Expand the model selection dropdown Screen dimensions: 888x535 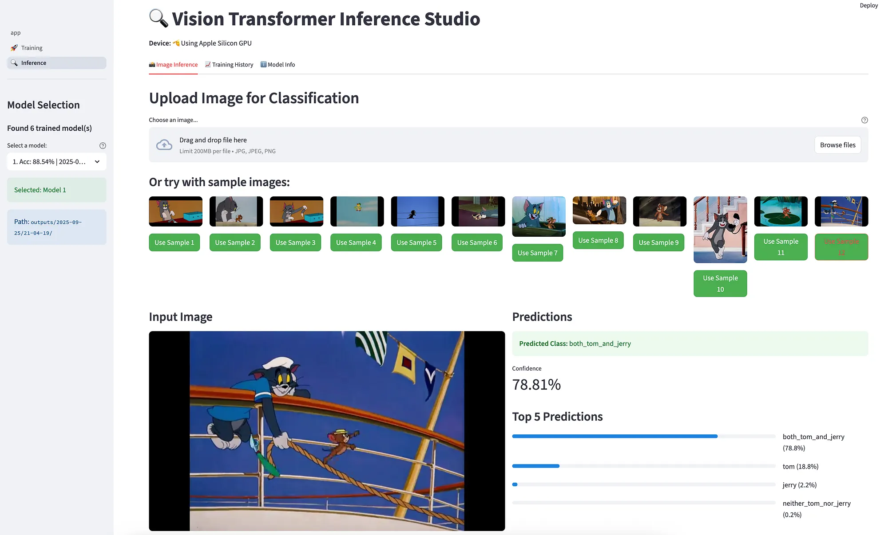[56, 162]
